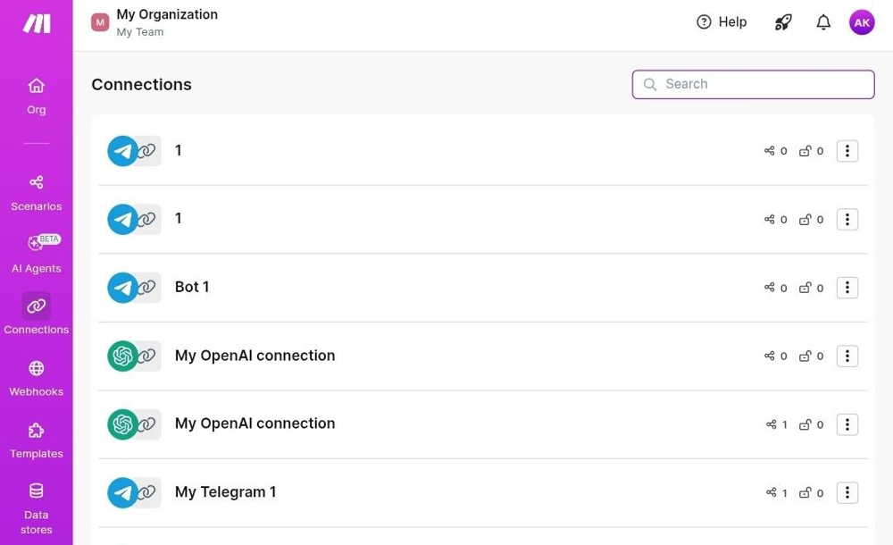Open notifications bell
This screenshot has height=545, width=893.
point(823,22)
